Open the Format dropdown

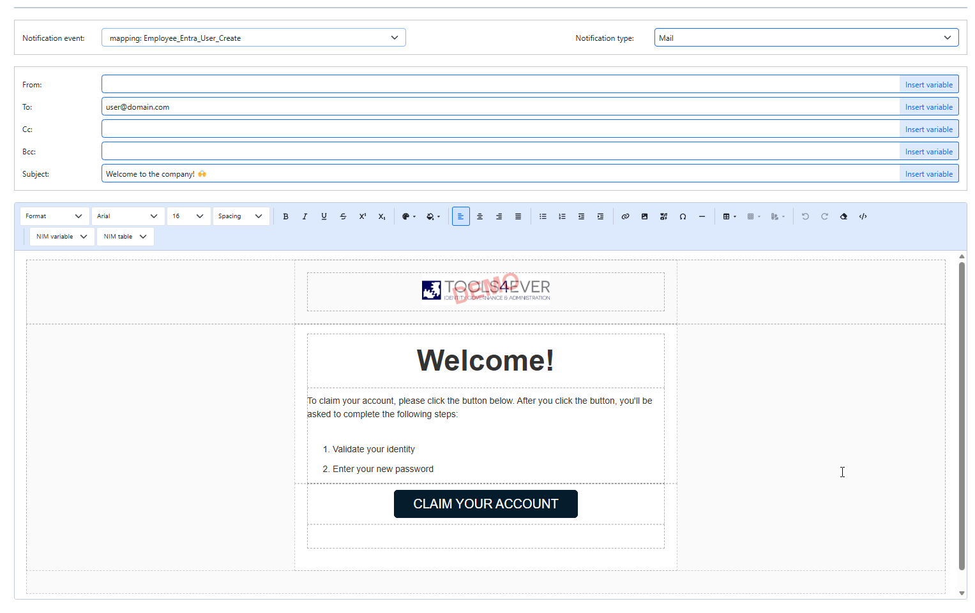(x=54, y=216)
